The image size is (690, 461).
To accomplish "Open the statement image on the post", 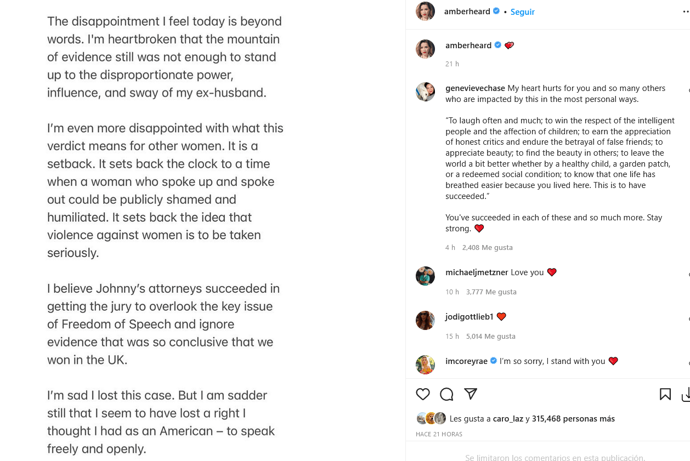I will tap(202, 230).
